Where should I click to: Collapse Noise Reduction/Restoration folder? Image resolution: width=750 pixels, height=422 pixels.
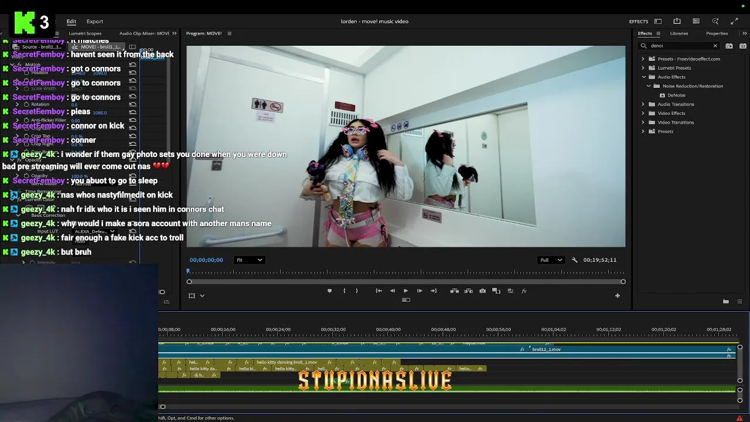click(649, 86)
